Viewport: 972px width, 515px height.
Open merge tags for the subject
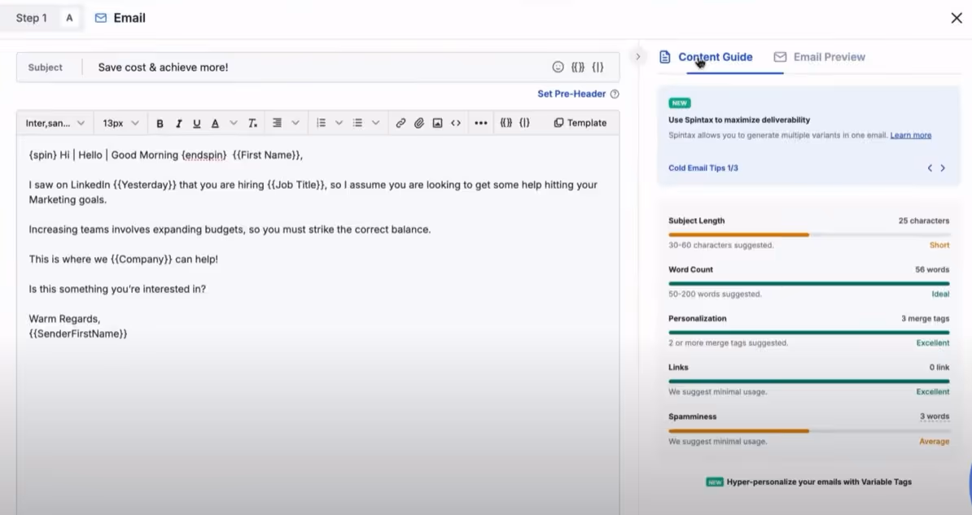[x=579, y=67]
